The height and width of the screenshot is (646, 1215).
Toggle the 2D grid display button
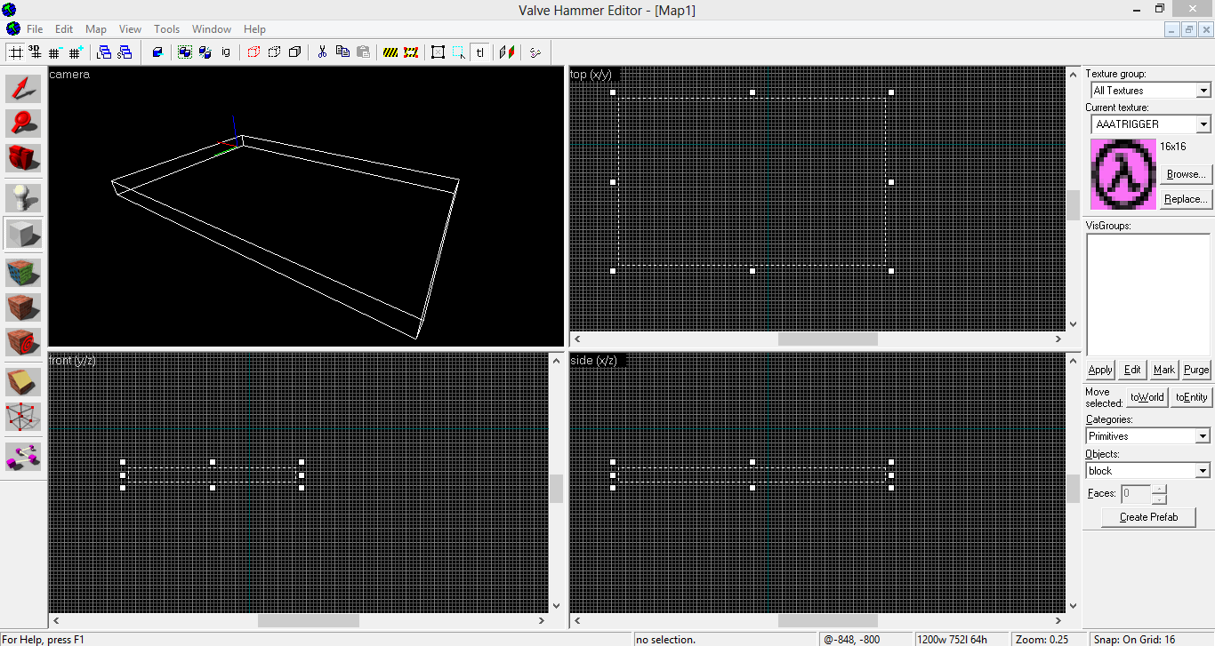click(x=15, y=52)
